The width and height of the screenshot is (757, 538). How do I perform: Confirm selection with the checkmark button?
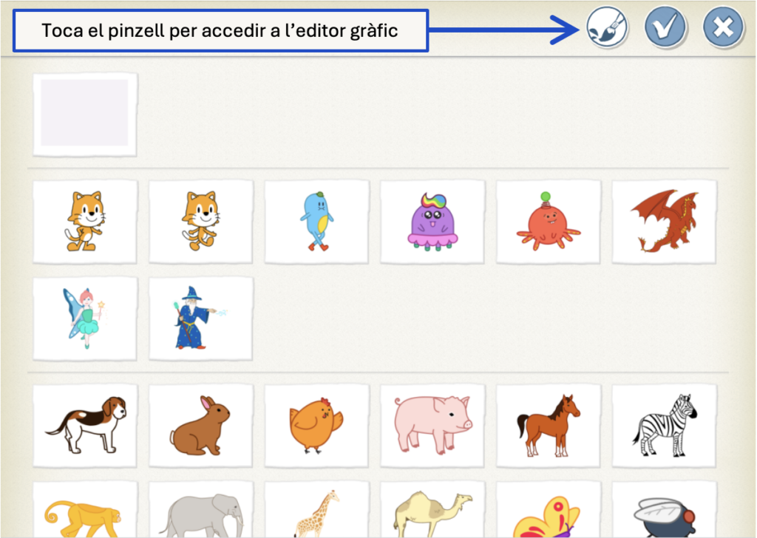coord(665,29)
